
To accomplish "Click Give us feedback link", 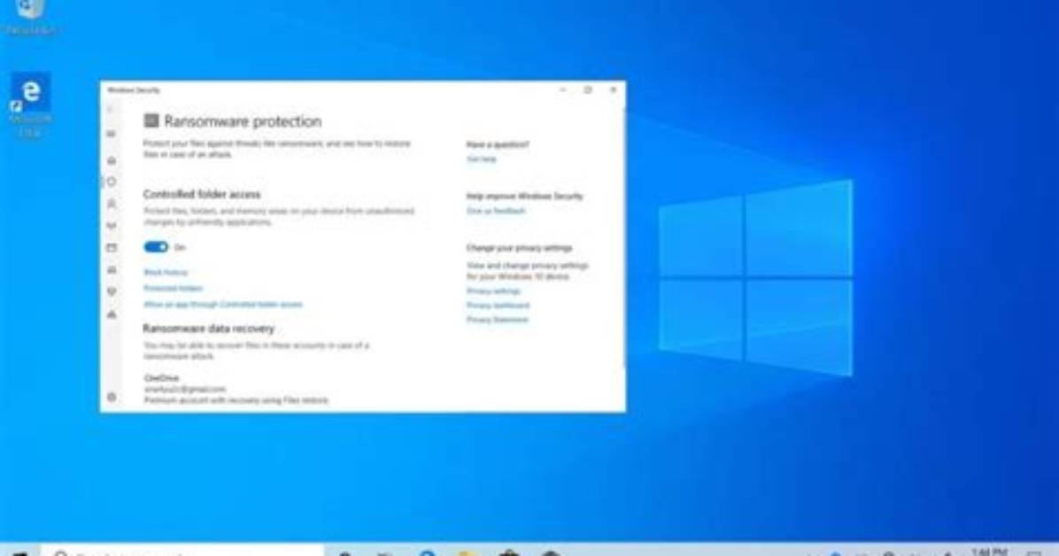I will click(x=496, y=211).
